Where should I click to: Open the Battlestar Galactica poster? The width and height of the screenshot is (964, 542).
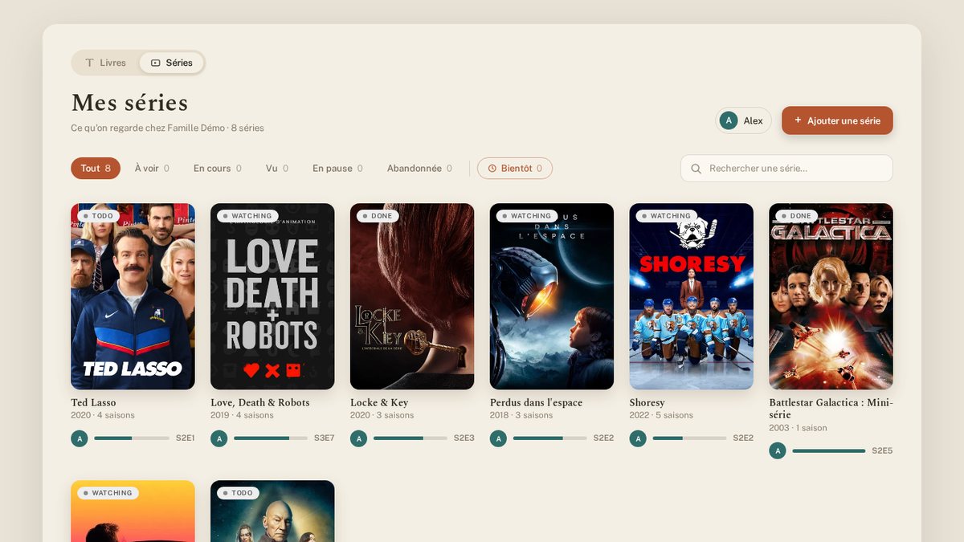pos(831,296)
